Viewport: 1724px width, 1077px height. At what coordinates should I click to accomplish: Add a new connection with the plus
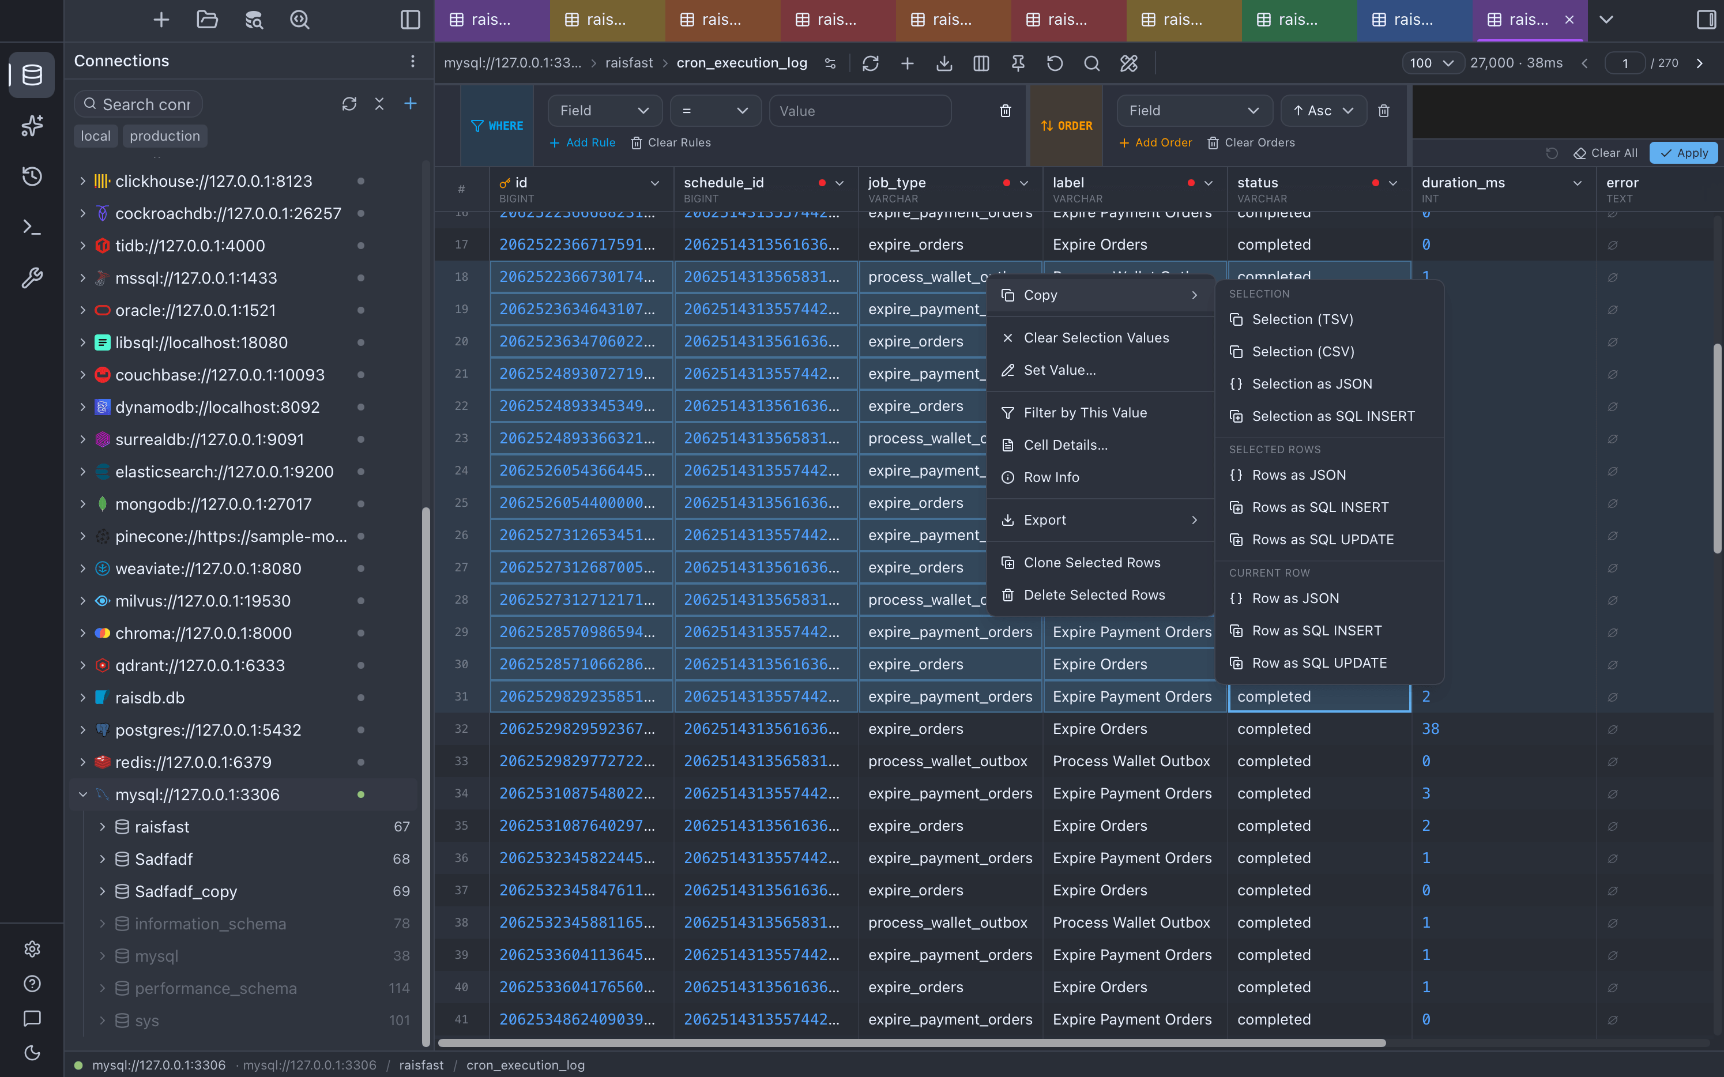(411, 104)
